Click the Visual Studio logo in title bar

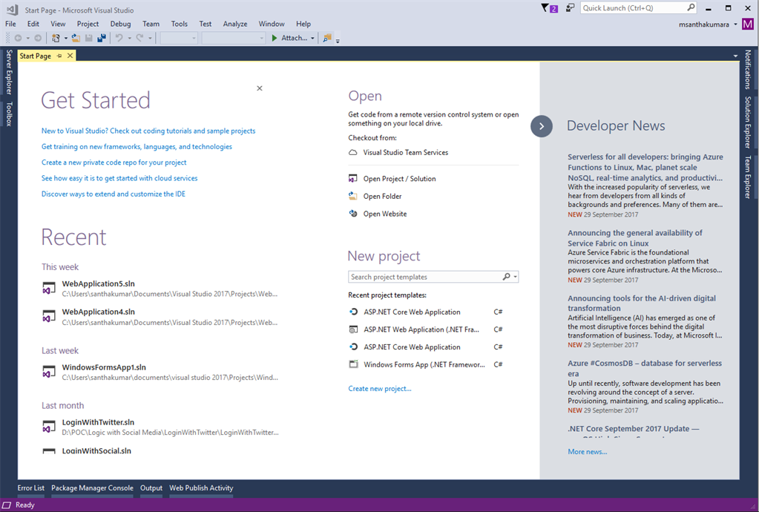tap(13, 9)
